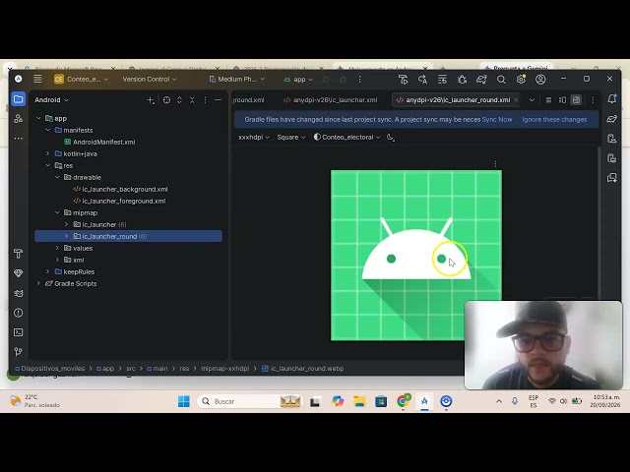Click ic_launcher_round.webp breadcrumb

tap(303, 369)
